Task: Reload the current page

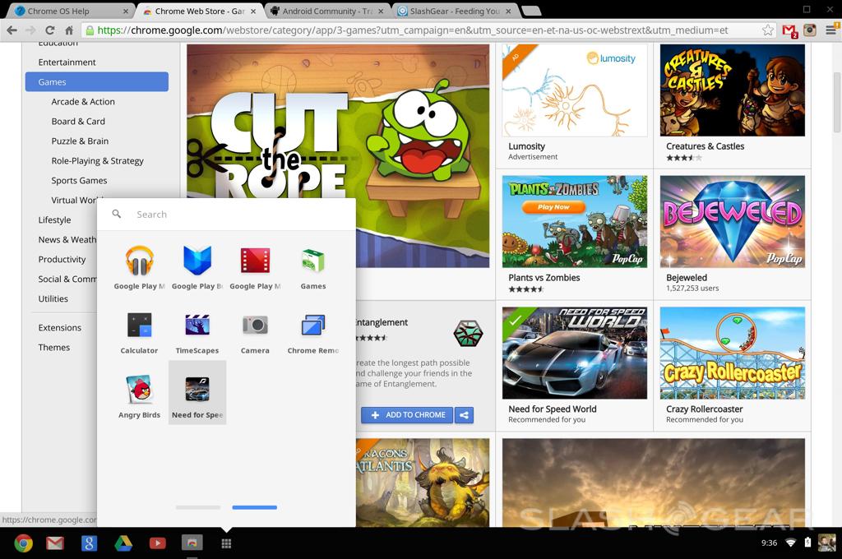Action: 50,30
